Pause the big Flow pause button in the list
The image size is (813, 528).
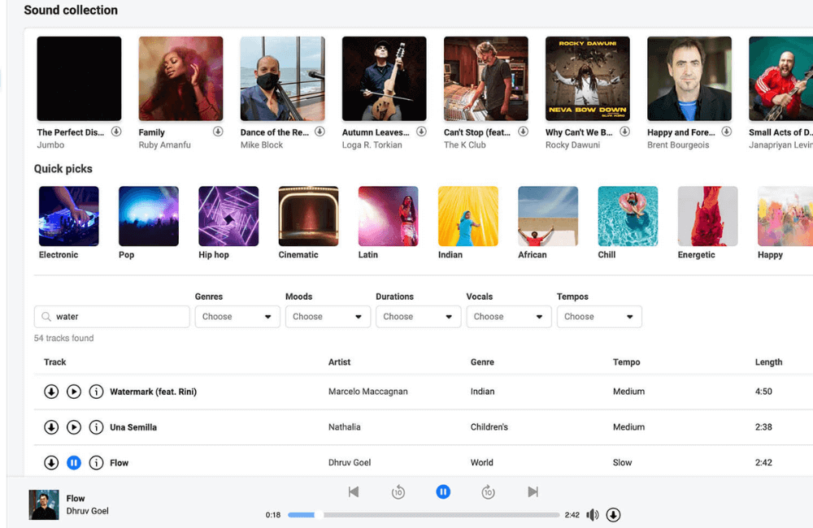(x=74, y=462)
